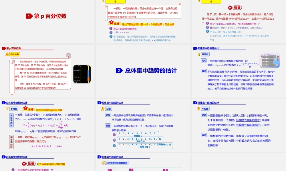Click the yellow bookmark 1 icon beside the 平均数 badge

199,54
